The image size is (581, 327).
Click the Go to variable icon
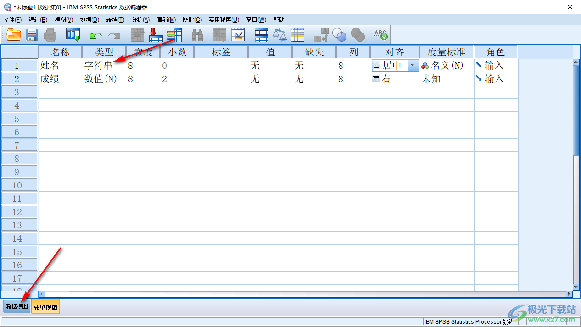[x=156, y=35]
